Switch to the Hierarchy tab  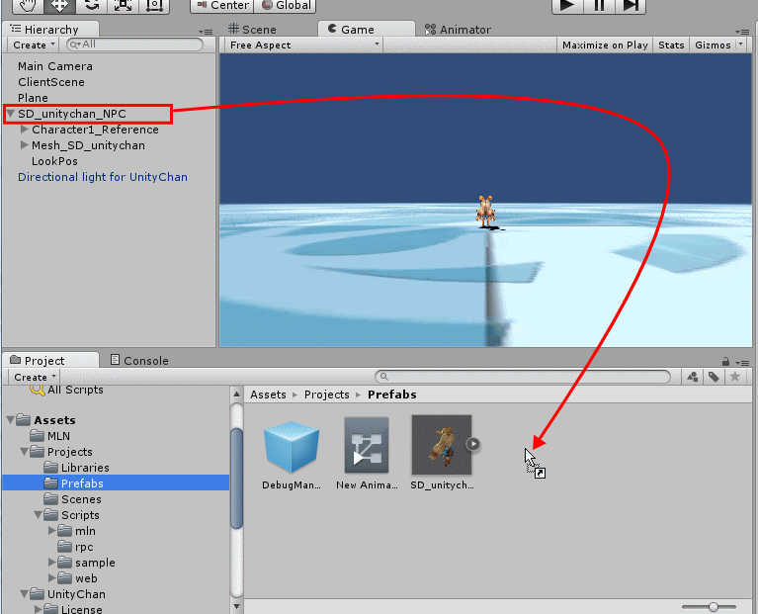tap(50, 29)
